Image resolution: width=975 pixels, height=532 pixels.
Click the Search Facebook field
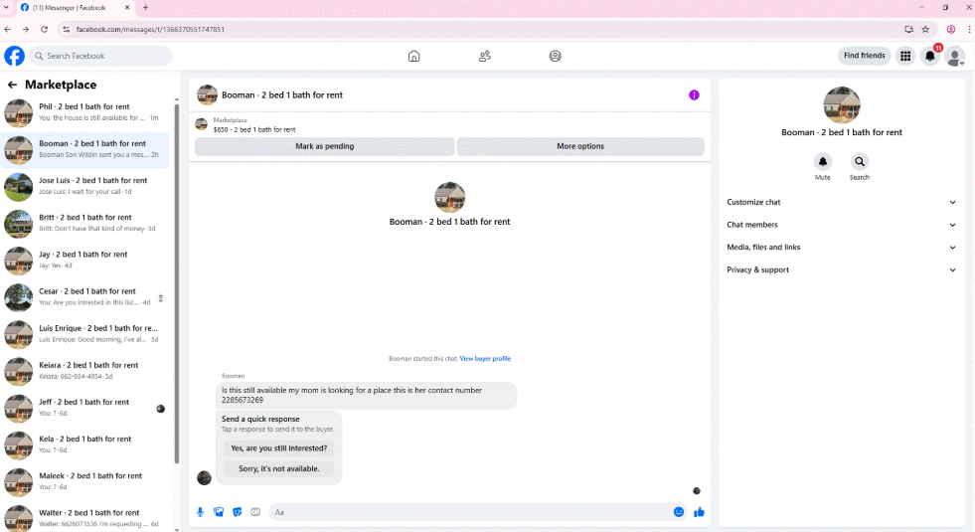point(100,56)
